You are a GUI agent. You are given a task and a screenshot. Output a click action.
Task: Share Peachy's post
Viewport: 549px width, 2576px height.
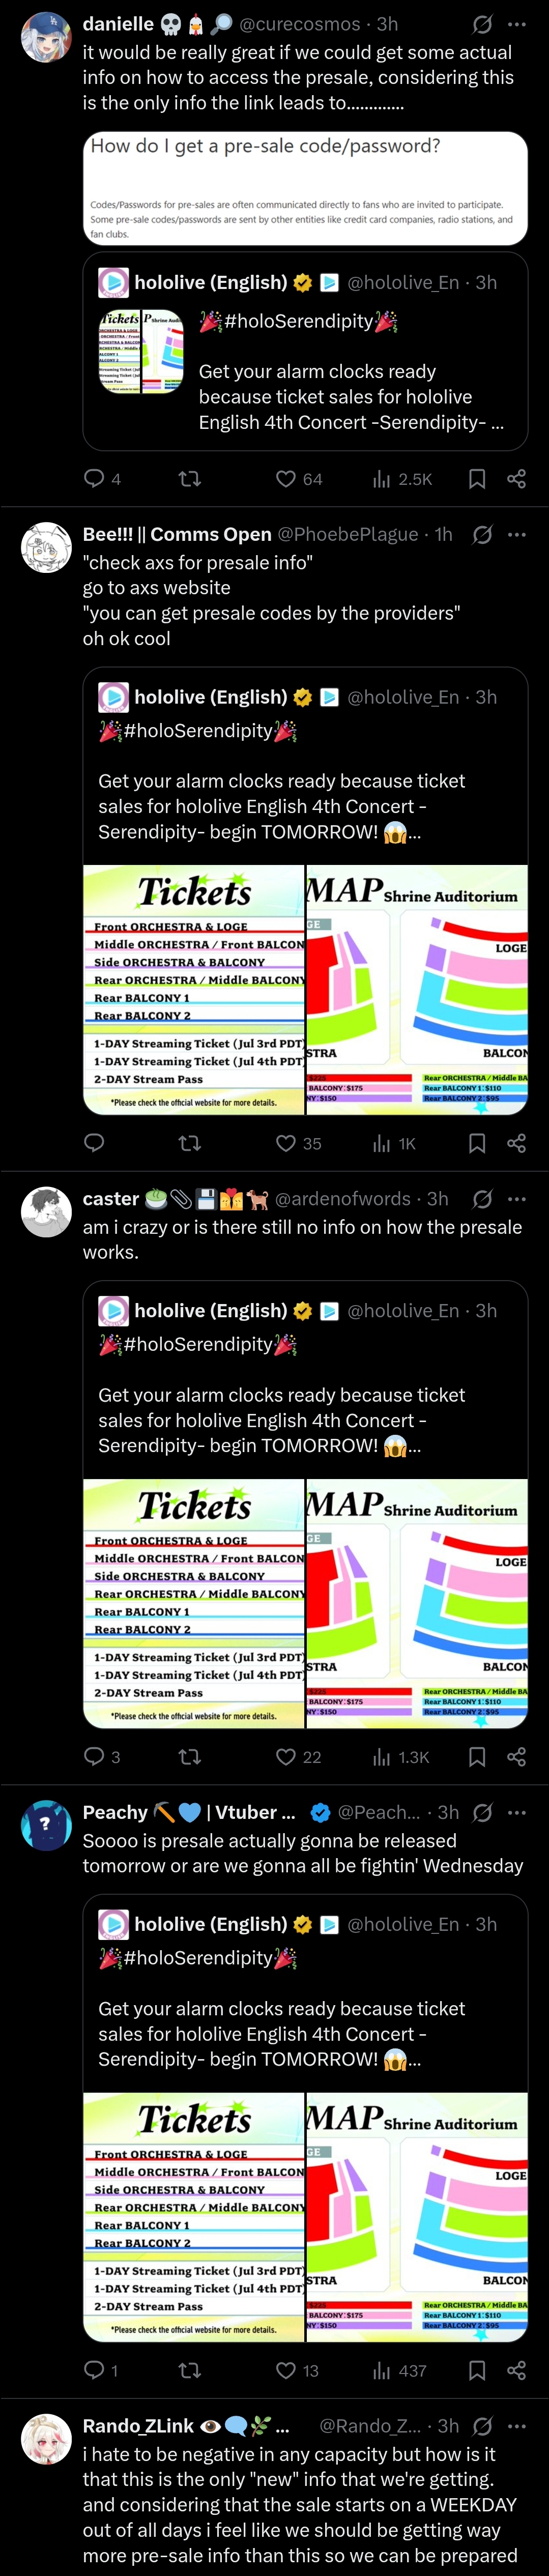pos(516,2370)
